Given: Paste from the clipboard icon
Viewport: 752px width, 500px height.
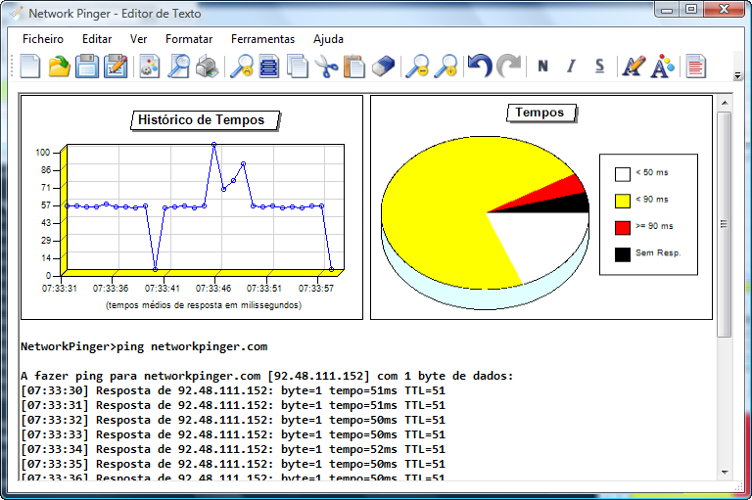Looking at the screenshot, I should (354, 67).
